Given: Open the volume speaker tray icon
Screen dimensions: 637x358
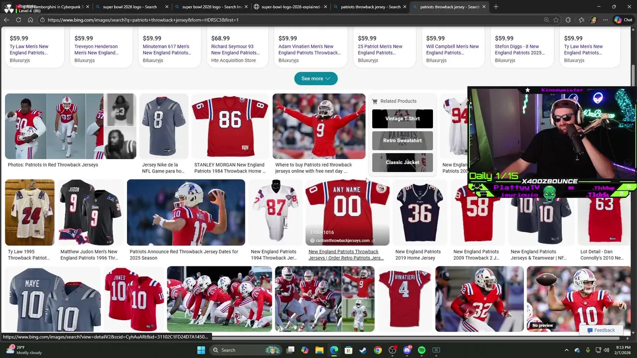Looking at the screenshot, I should tap(606, 350).
